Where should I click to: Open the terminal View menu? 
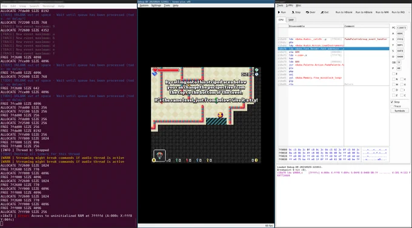(22, 6)
